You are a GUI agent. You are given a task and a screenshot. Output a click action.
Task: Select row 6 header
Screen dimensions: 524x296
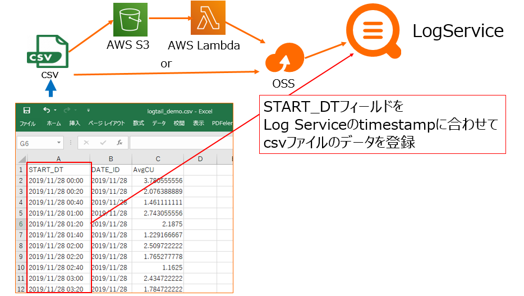21,224
